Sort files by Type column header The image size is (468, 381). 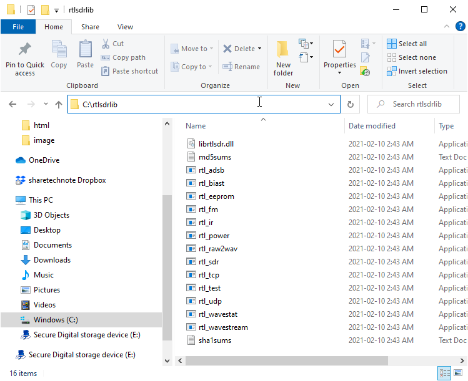pos(446,126)
